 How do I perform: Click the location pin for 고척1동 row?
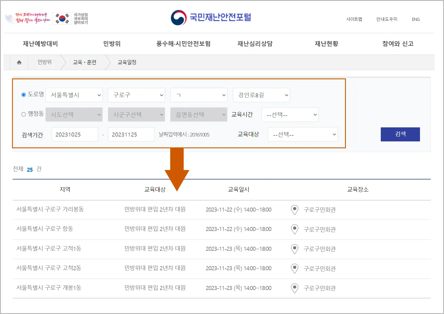coord(294,249)
